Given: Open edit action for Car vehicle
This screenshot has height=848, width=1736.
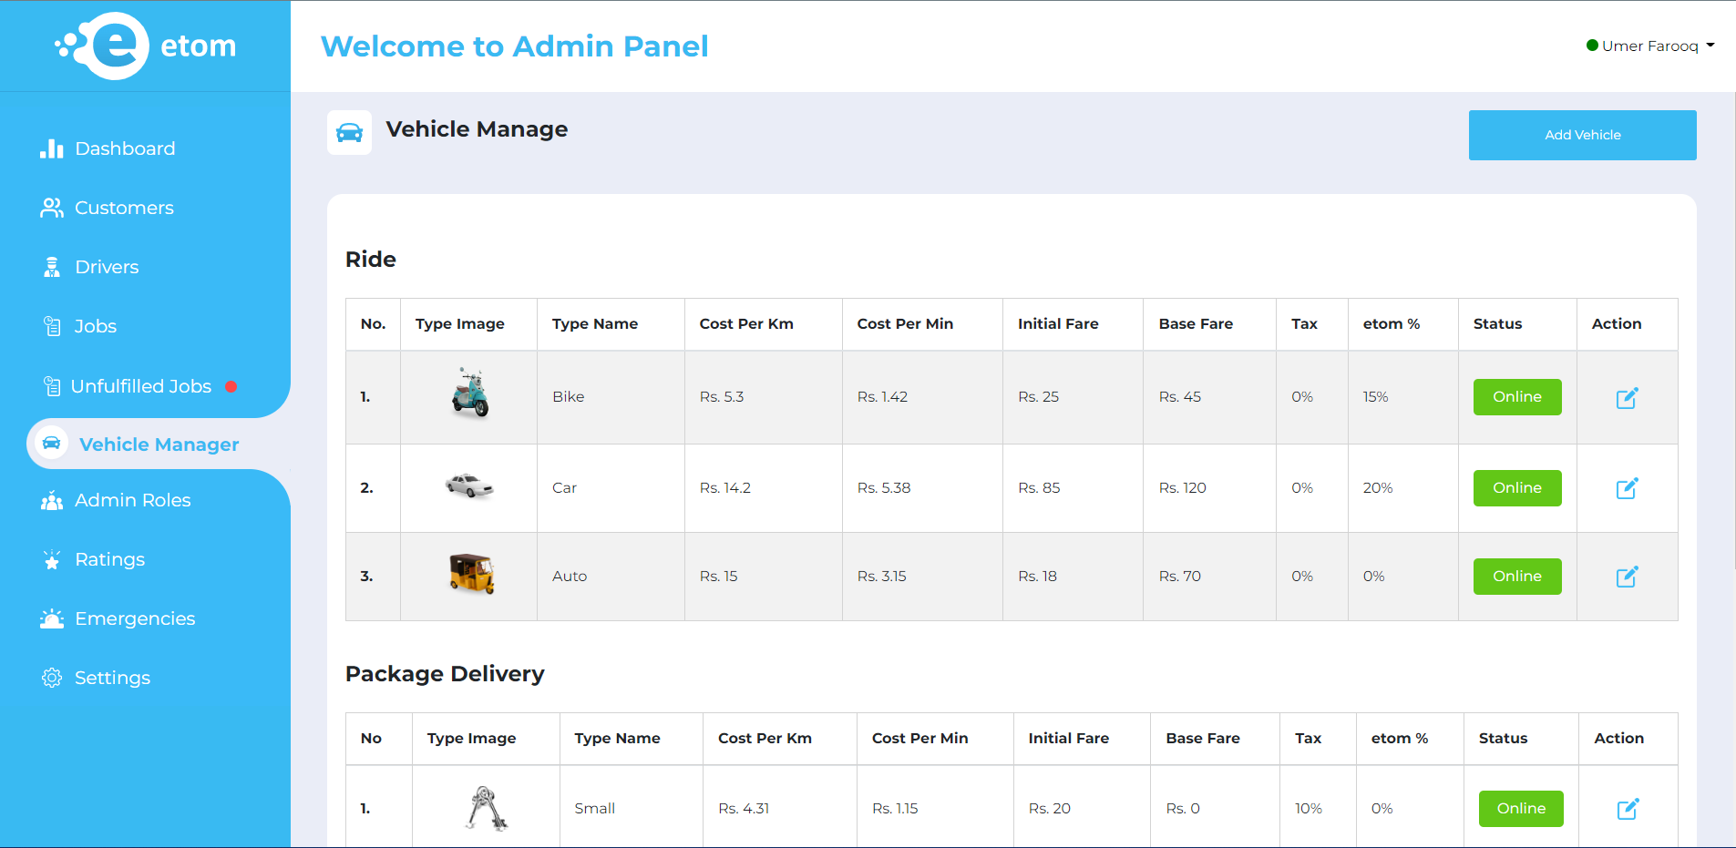Looking at the screenshot, I should [x=1627, y=488].
